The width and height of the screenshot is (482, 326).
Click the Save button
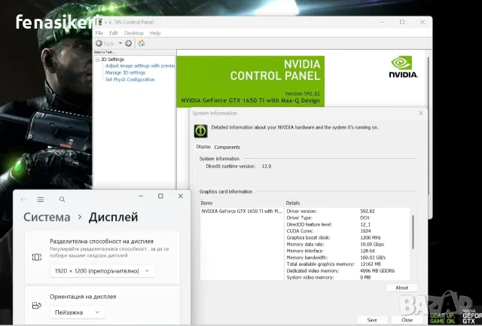pyautogui.click(x=372, y=320)
